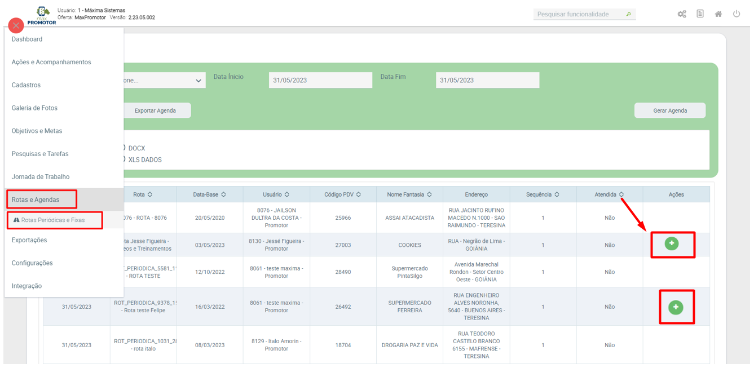The height and width of the screenshot is (368, 754).
Task: Click green plus for SUPERMERCADO FERREIRA row
Action: 676,307
